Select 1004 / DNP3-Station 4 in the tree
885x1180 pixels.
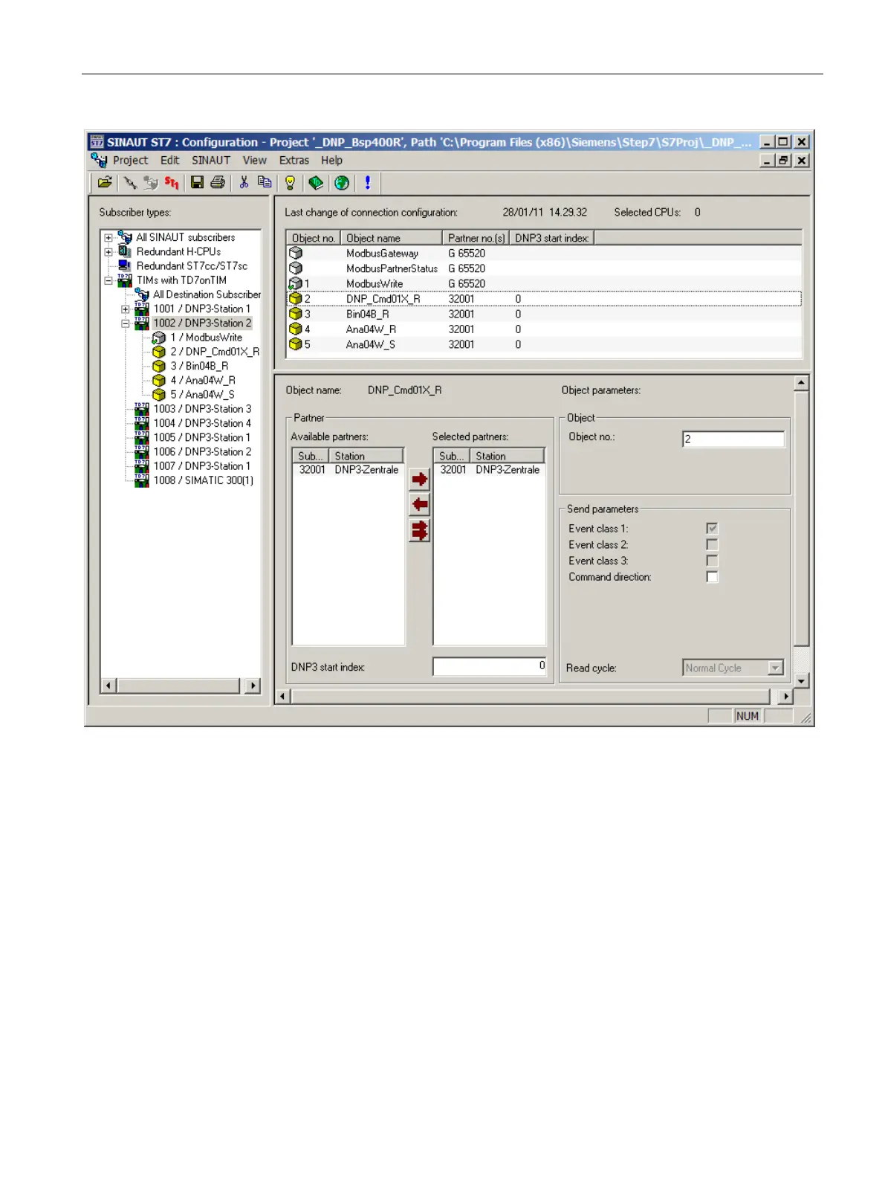click(202, 423)
